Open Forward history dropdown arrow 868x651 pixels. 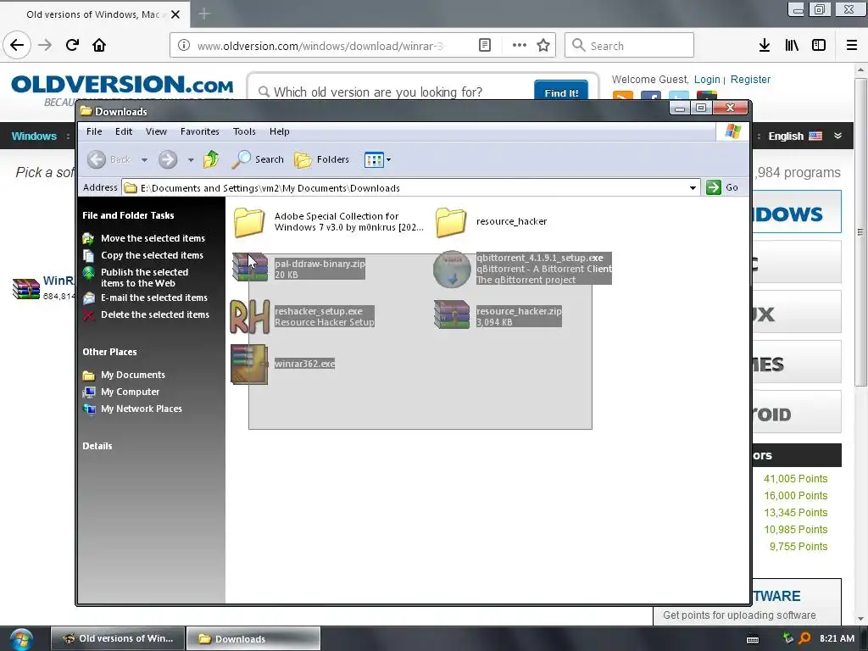tap(191, 160)
